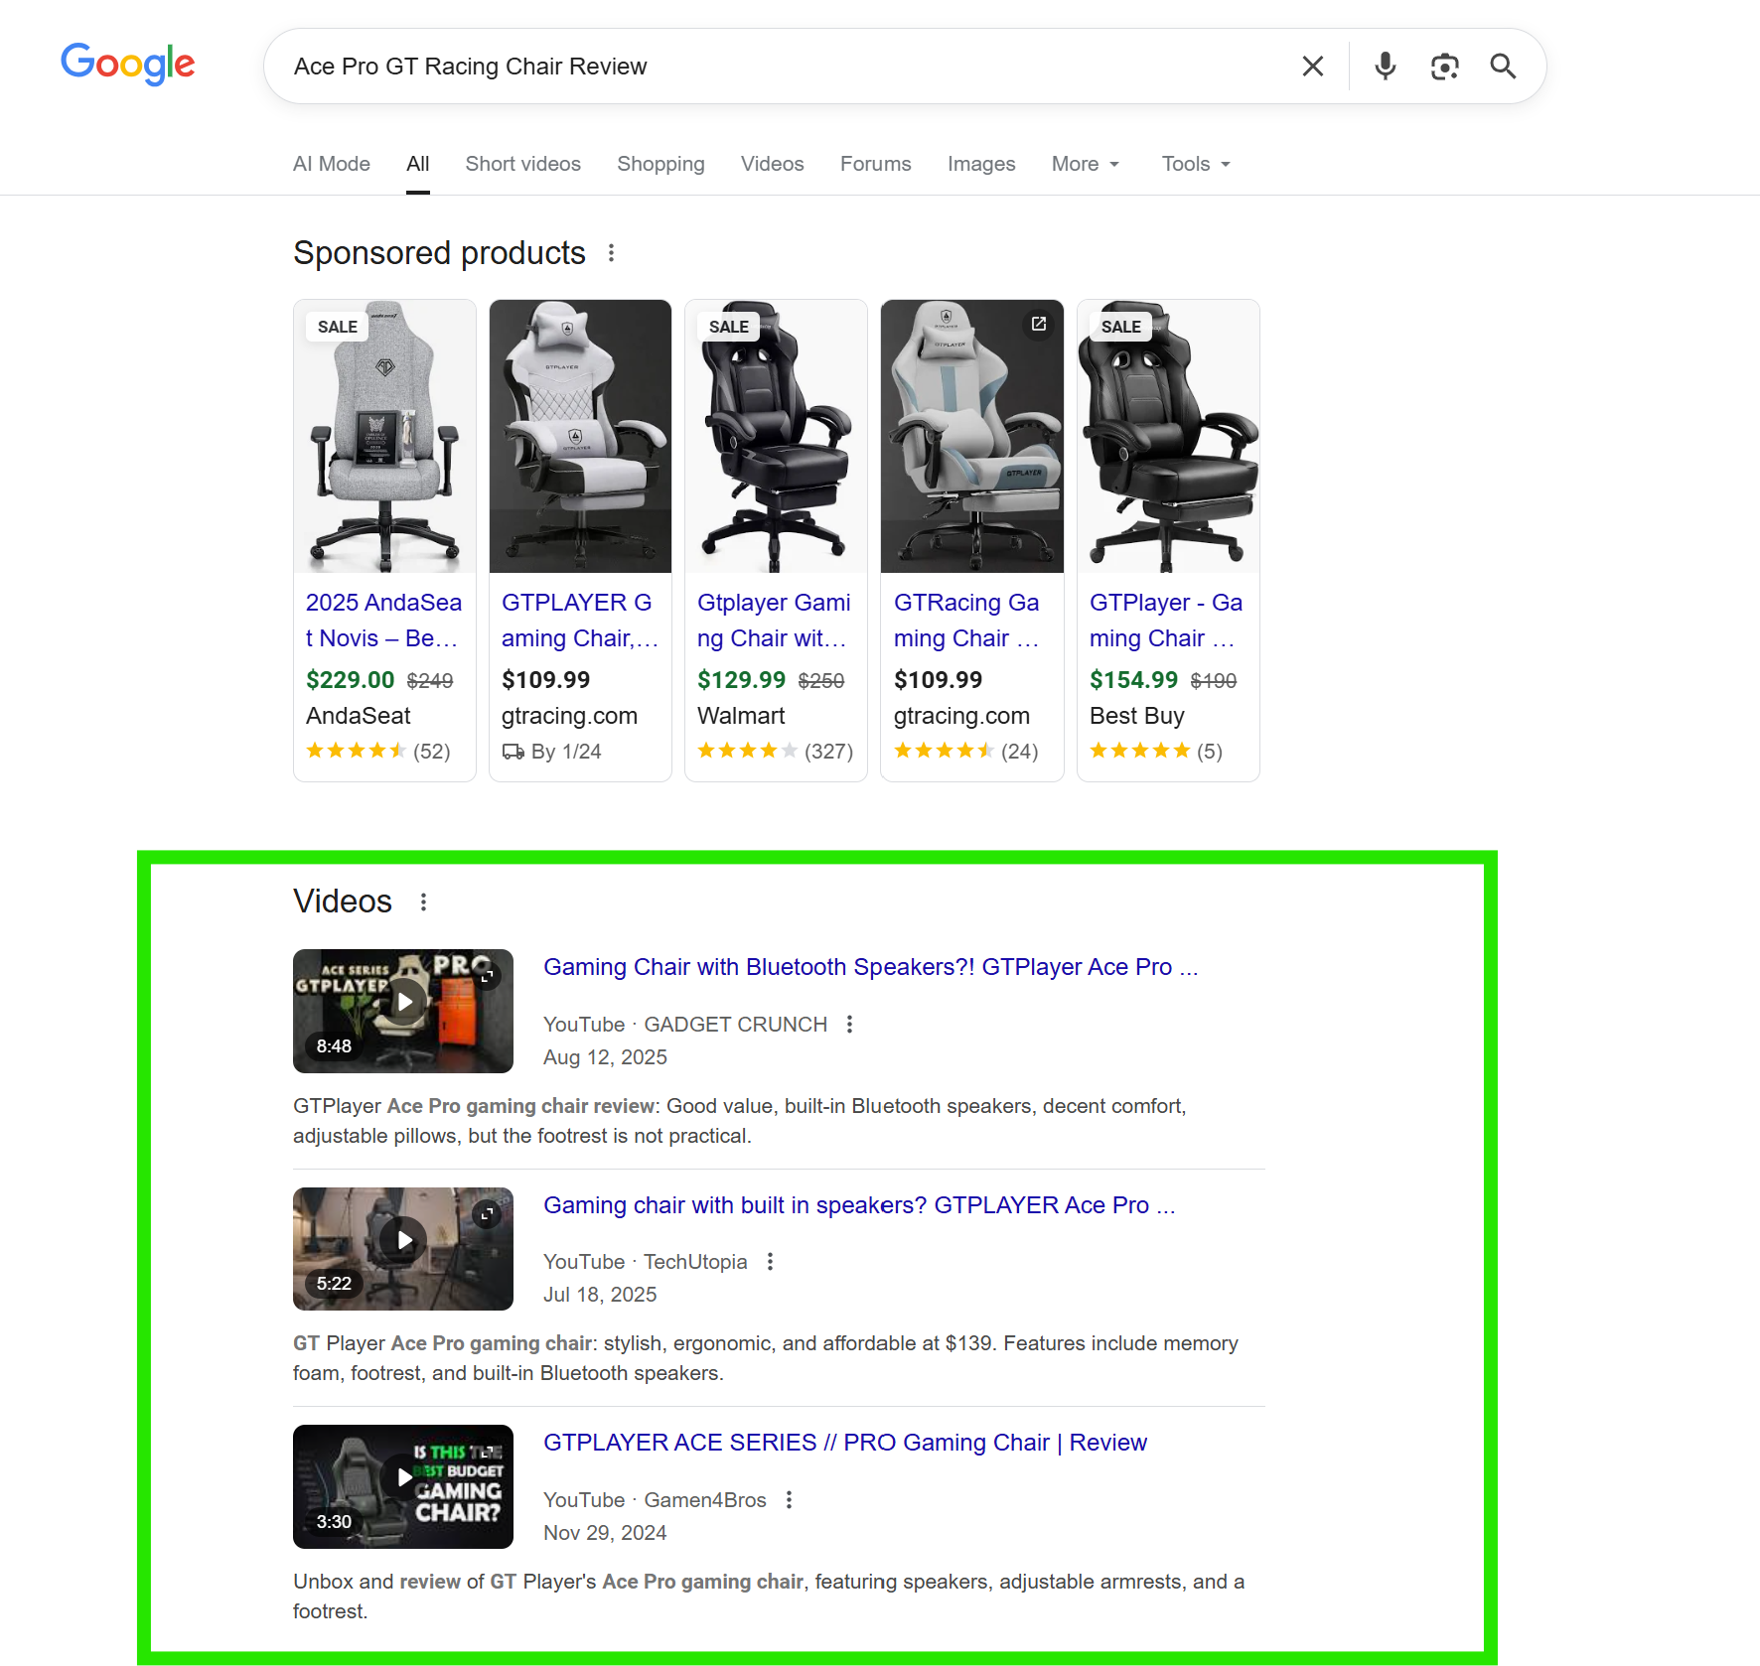Open the Videos section three-dot menu

pyautogui.click(x=423, y=902)
